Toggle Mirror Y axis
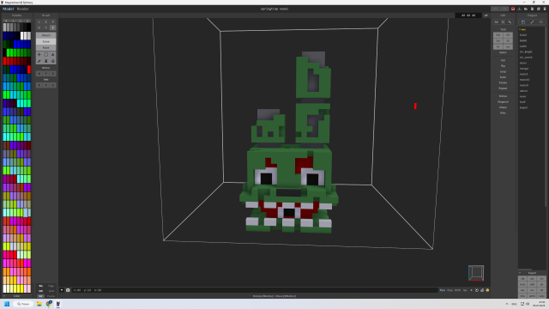The image size is (549, 309). 45,74
